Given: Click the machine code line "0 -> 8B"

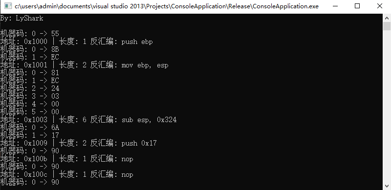Looking at the screenshot, I should click(x=29, y=49).
